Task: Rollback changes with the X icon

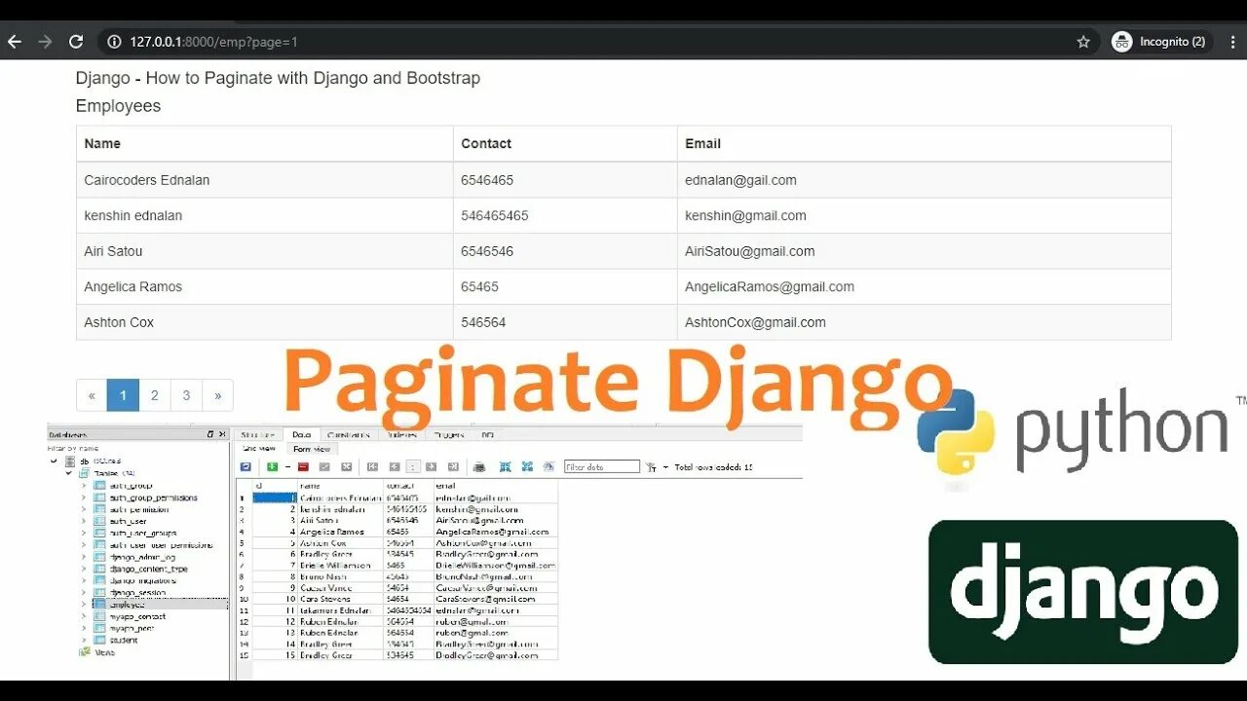Action: click(x=346, y=466)
